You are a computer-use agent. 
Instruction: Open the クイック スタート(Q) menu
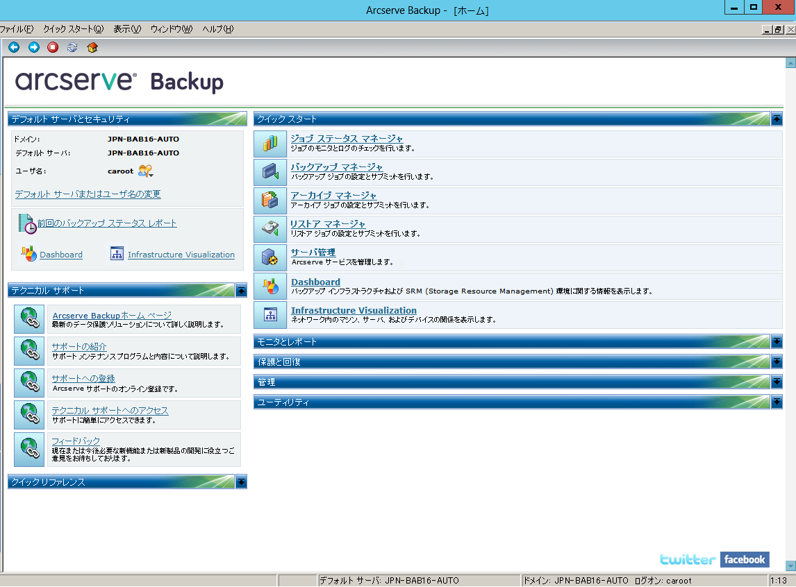(73, 29)
